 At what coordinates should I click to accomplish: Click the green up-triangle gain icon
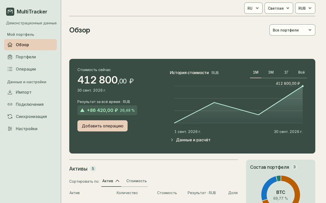click(82, 110)
